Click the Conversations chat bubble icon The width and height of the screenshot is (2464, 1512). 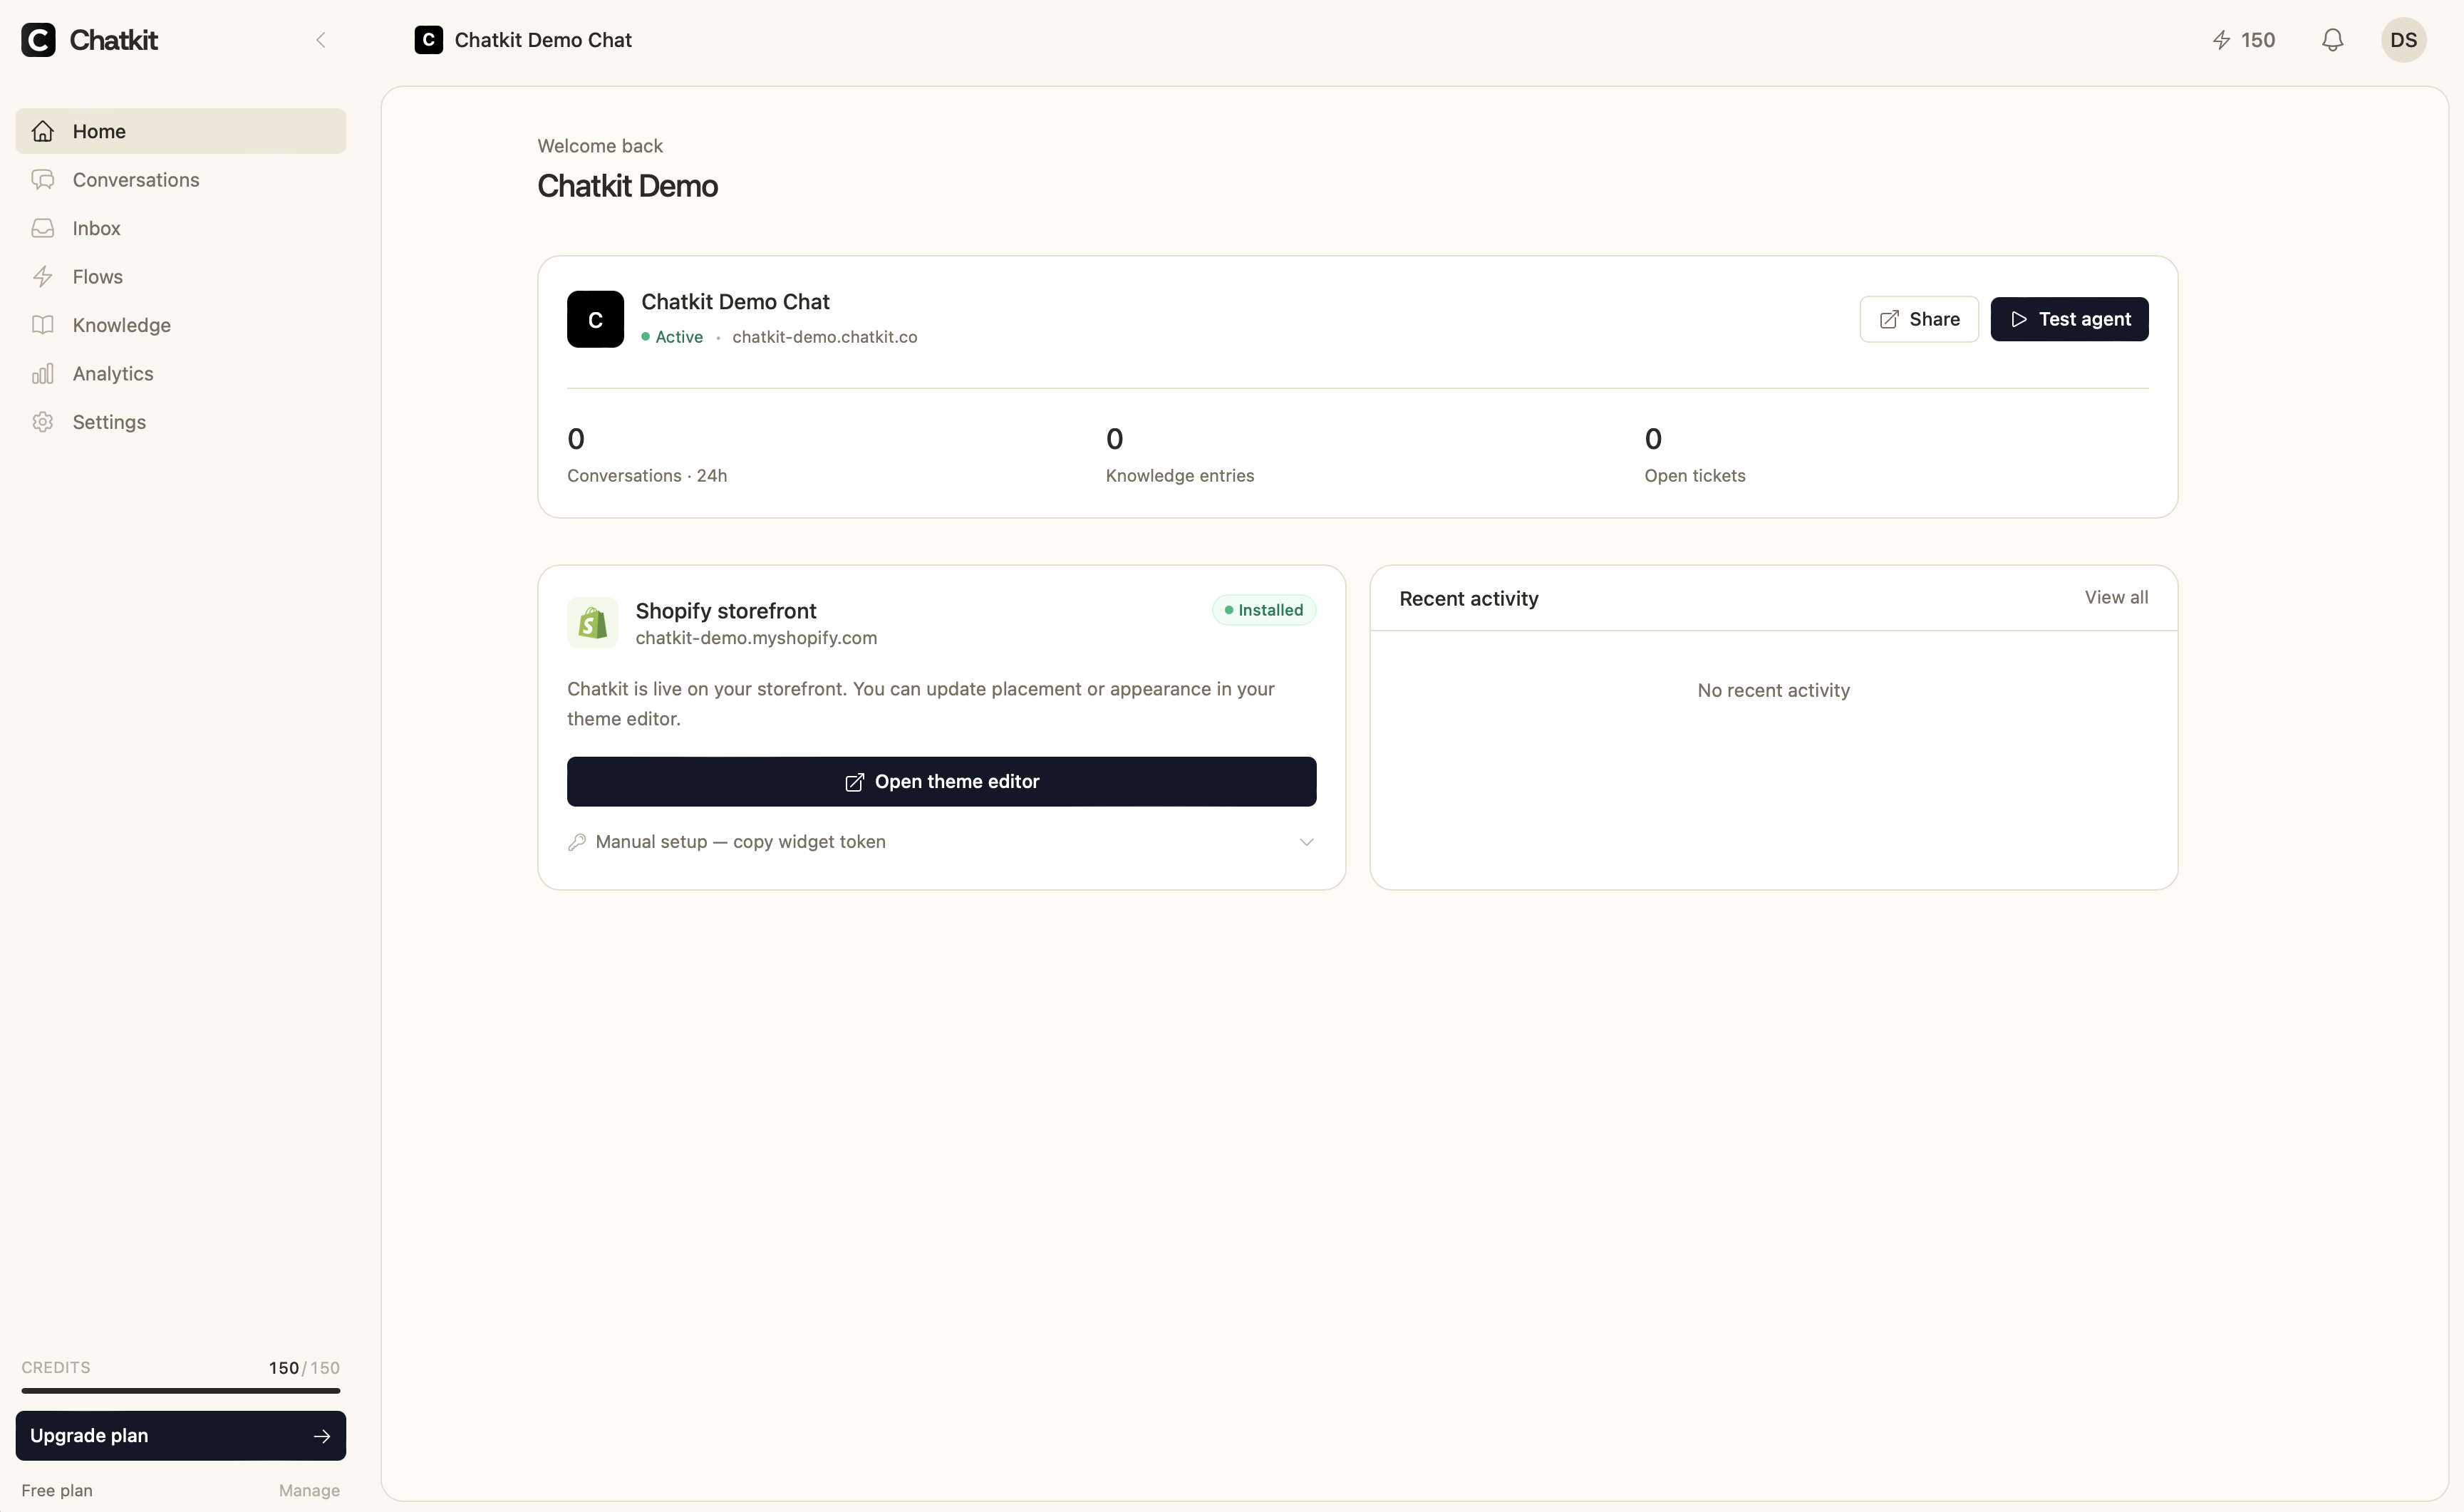tap(42, 180)
